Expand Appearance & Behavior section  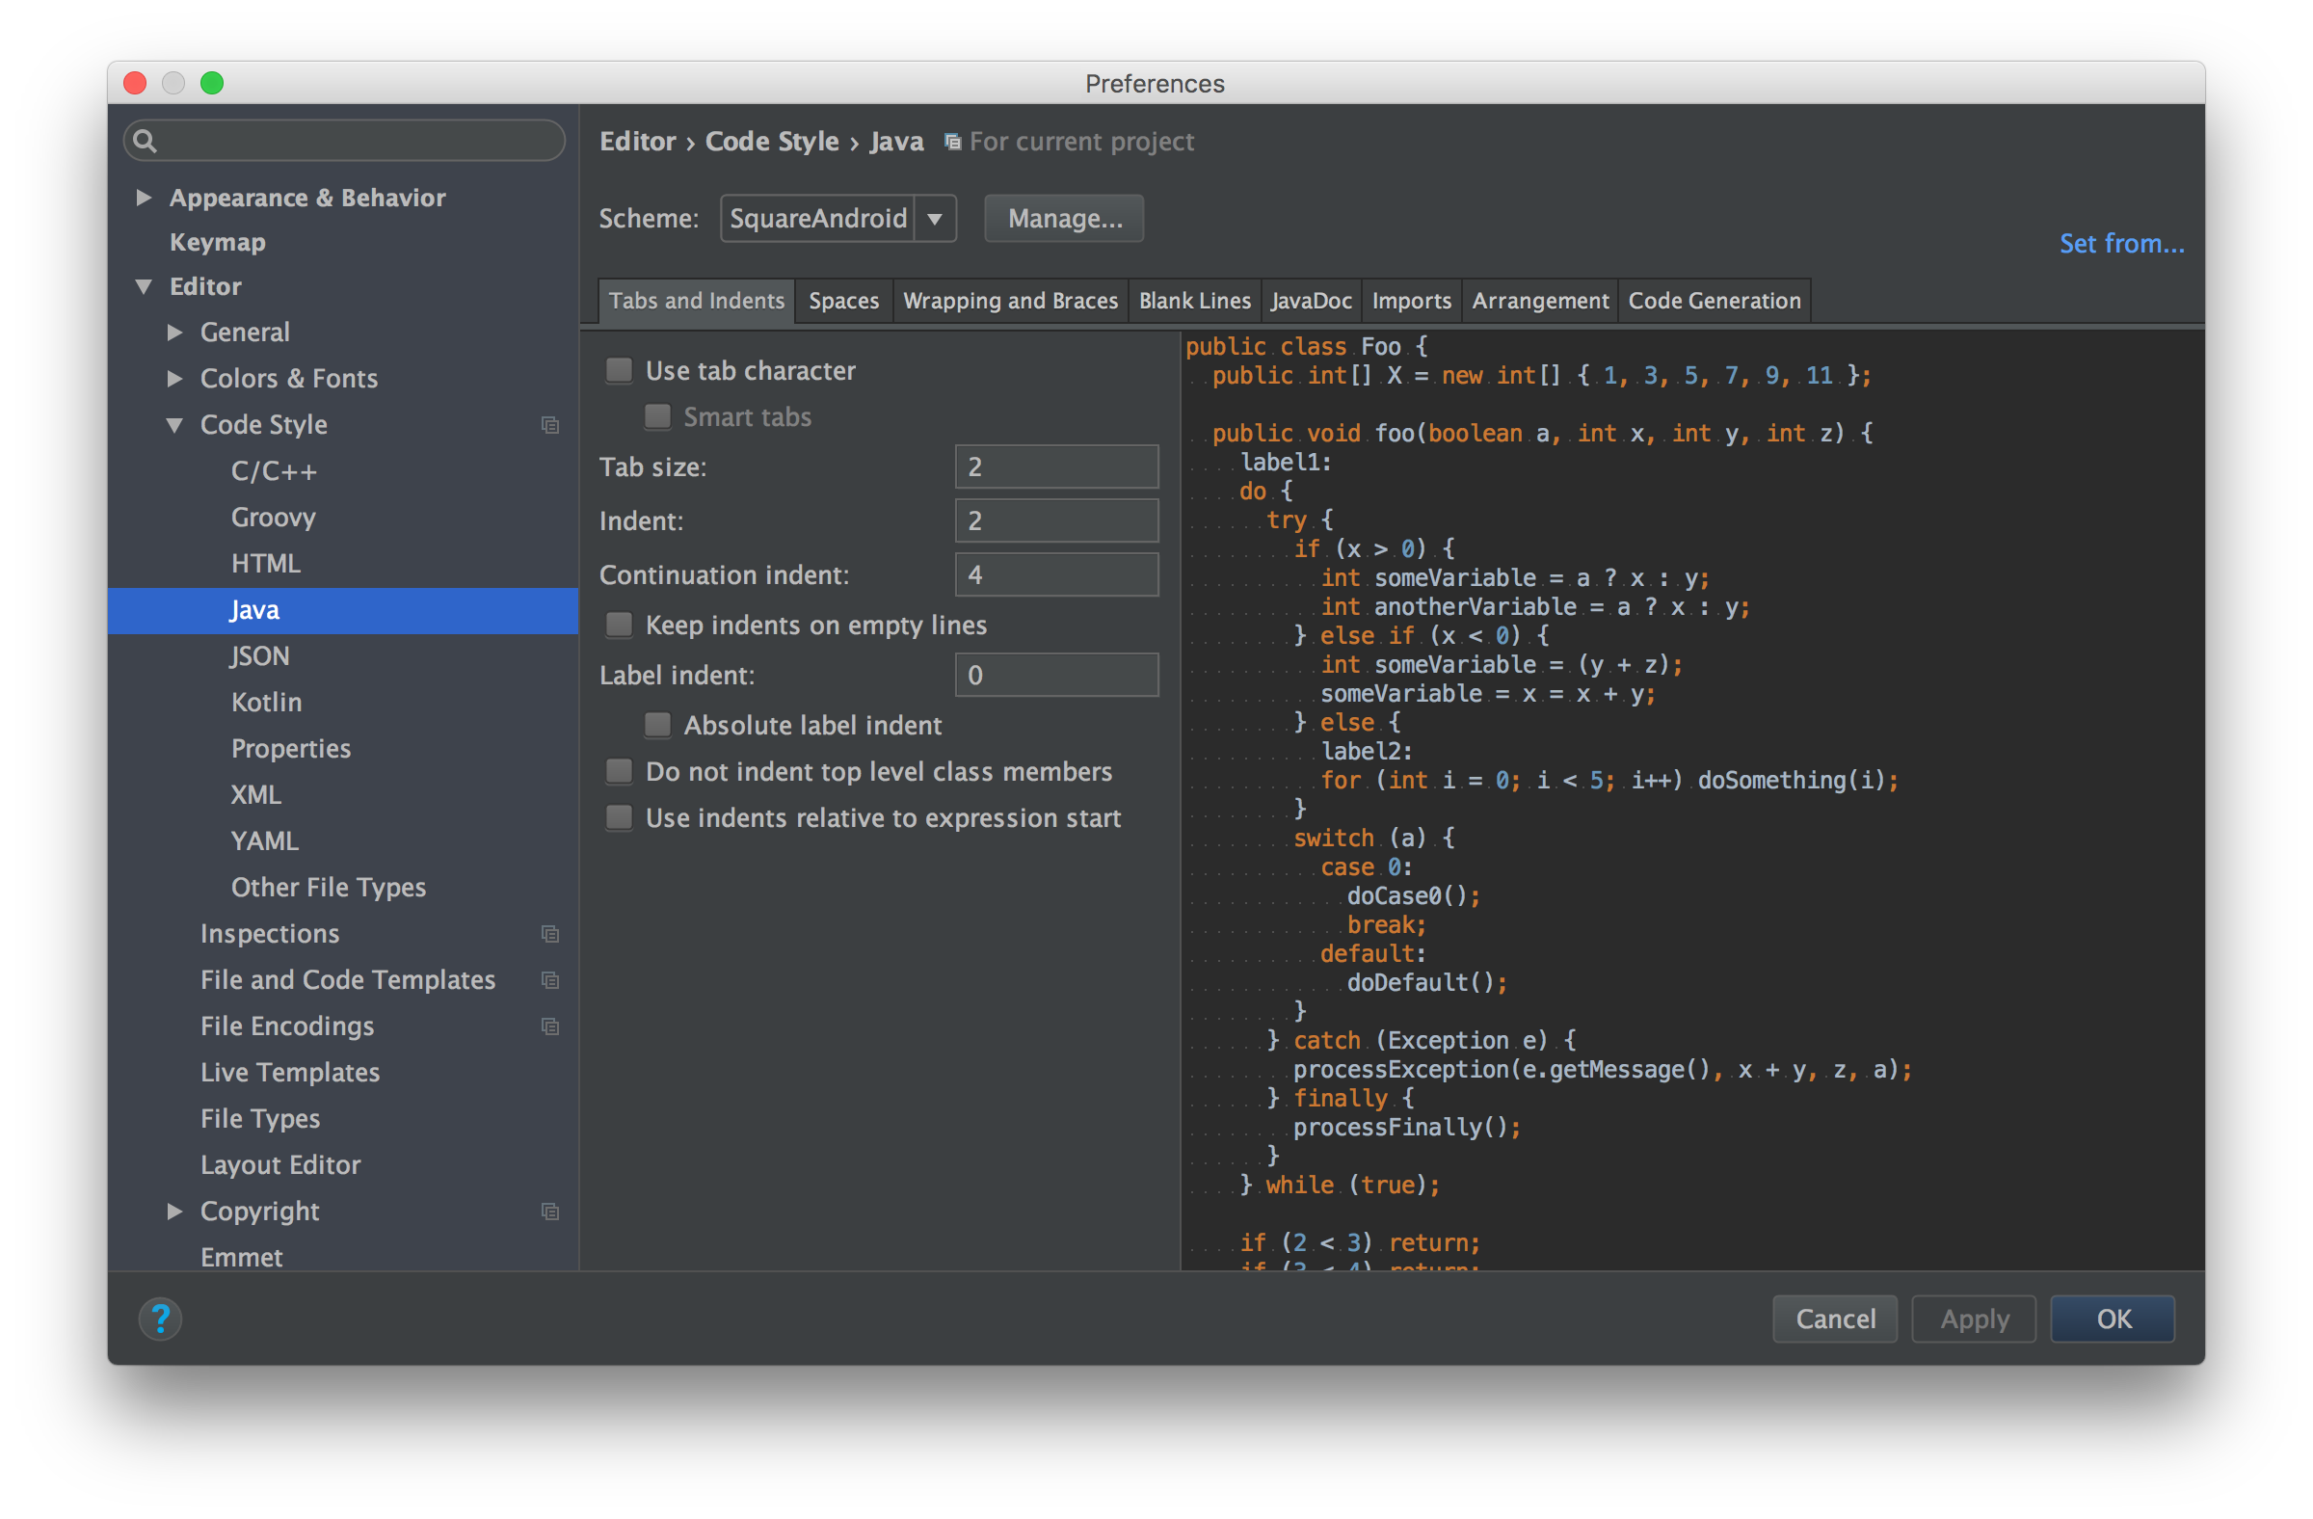144,198
